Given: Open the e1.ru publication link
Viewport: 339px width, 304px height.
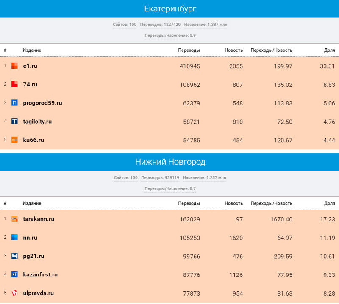Looking at the screenshot, I should 30,66.
